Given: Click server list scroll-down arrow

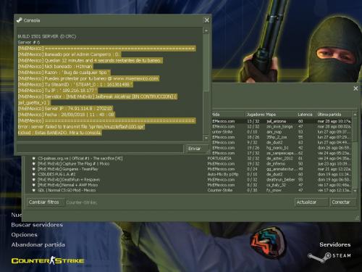Looking at the screenshot, I should (355, 191).
